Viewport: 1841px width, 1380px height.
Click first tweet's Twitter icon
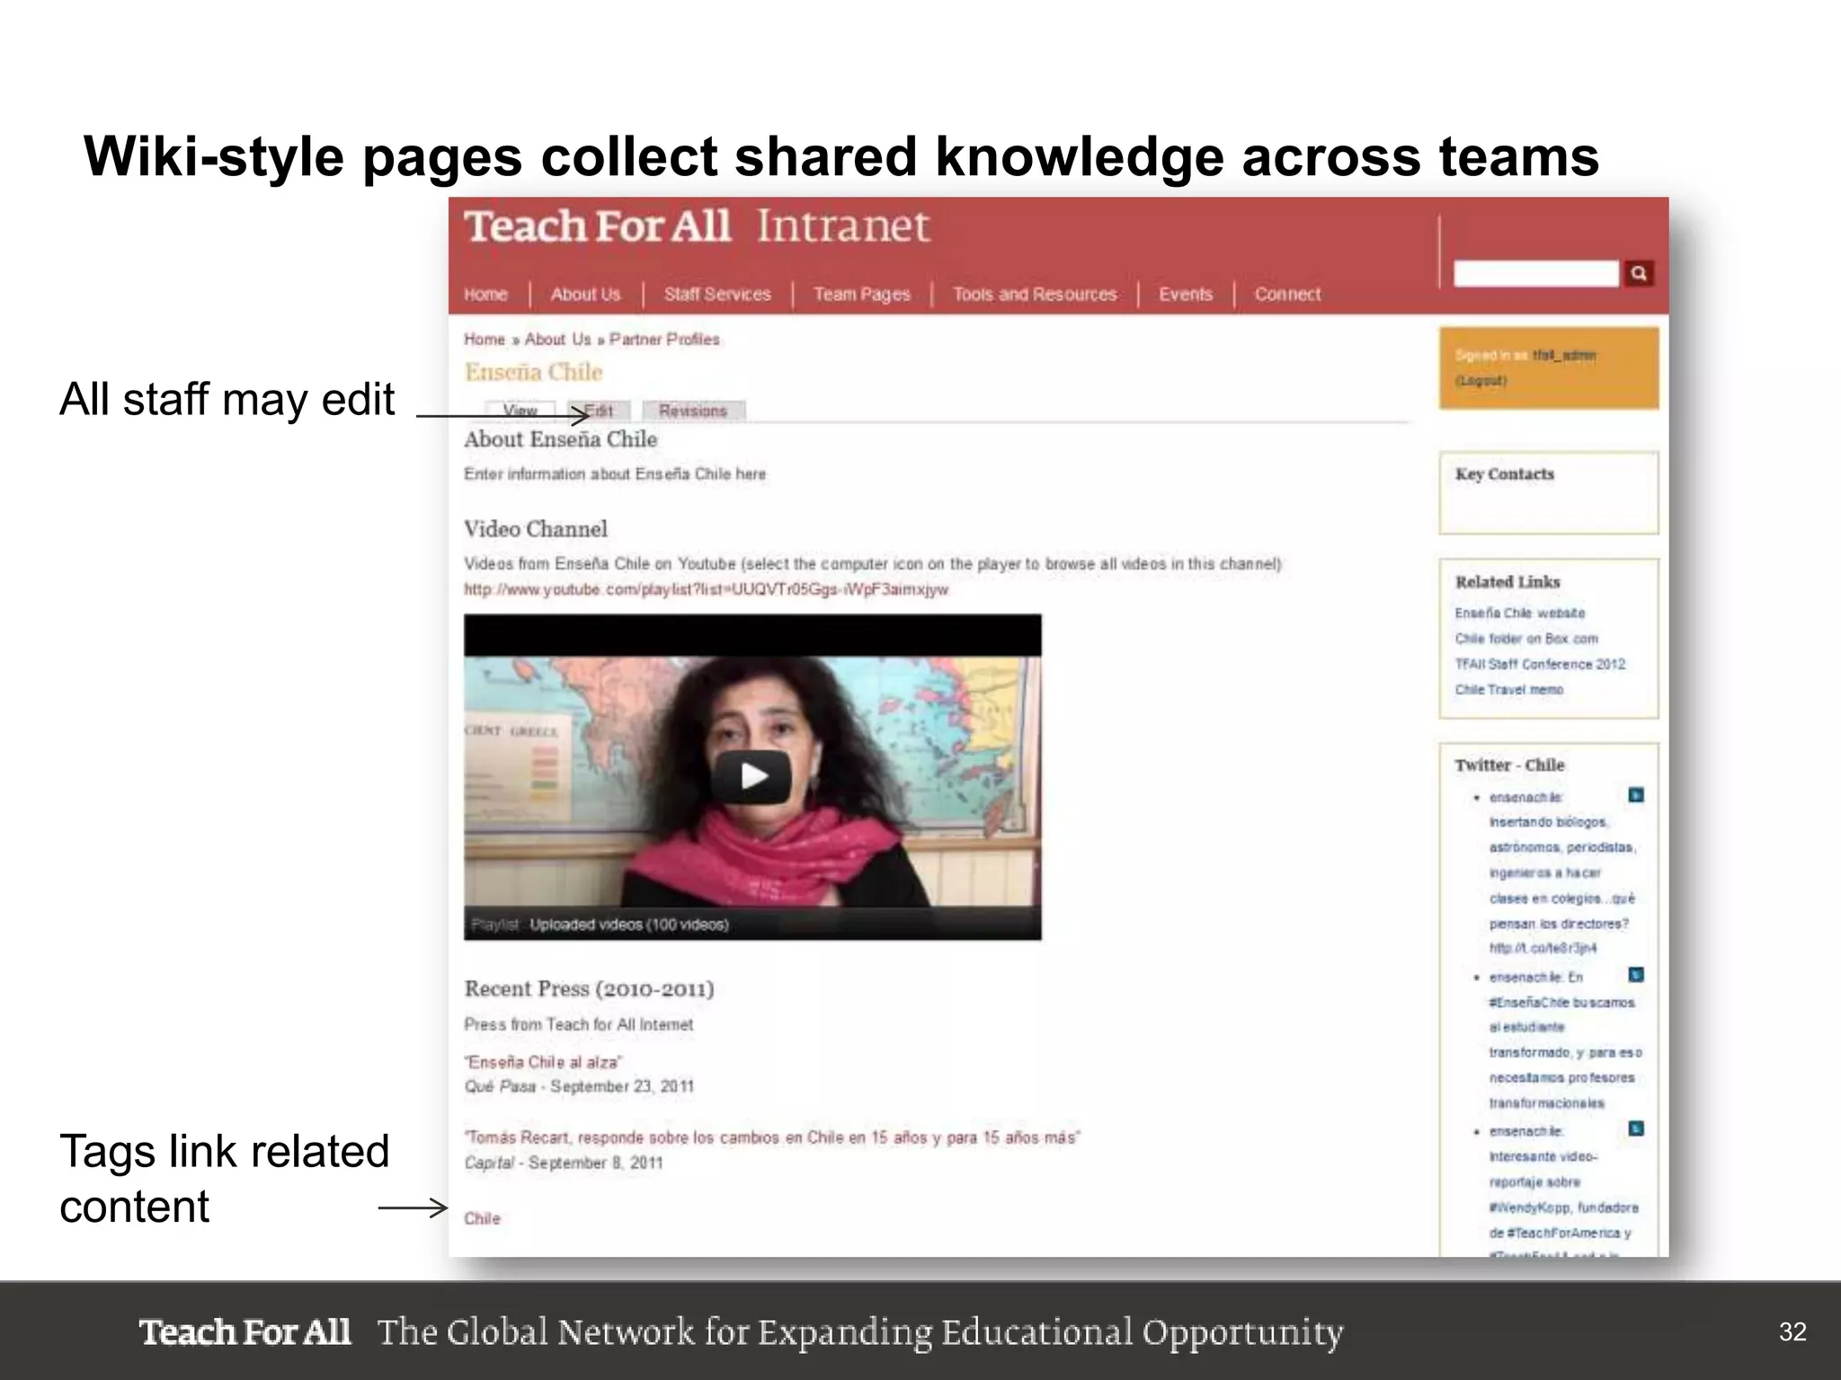pos(1636,795)
